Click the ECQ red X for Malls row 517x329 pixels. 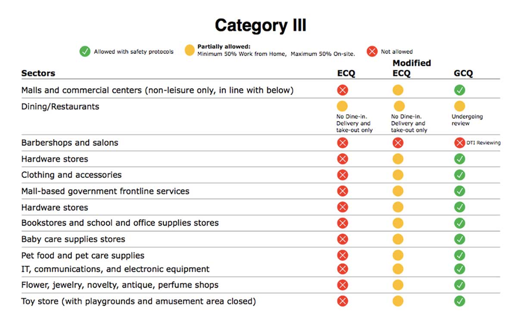click(343, 90)
